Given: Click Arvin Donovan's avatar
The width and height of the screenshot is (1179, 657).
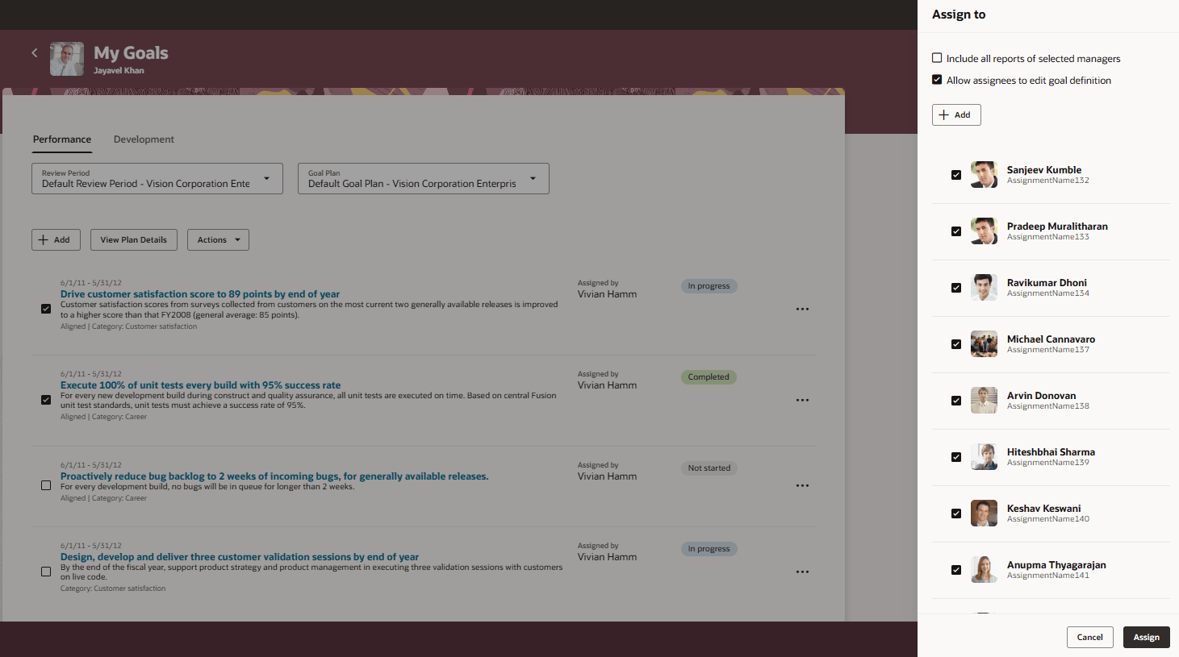Looking at the screenshot, I should [x=984, y=401].
